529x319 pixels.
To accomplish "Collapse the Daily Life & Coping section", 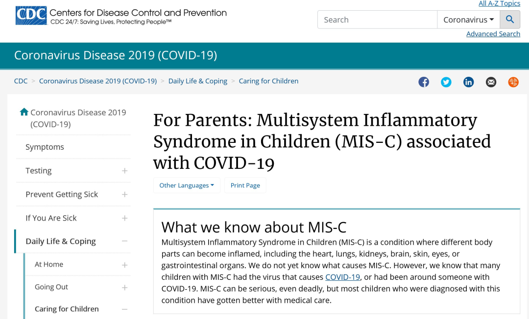I will point(124,241).
